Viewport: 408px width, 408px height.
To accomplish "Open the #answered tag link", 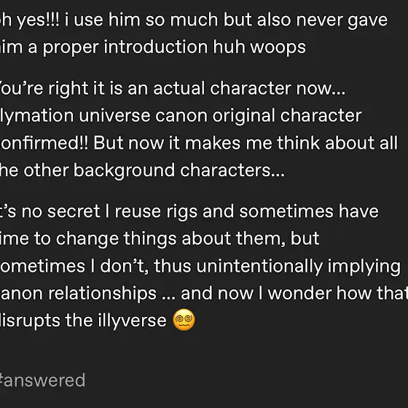I will 42,380.
